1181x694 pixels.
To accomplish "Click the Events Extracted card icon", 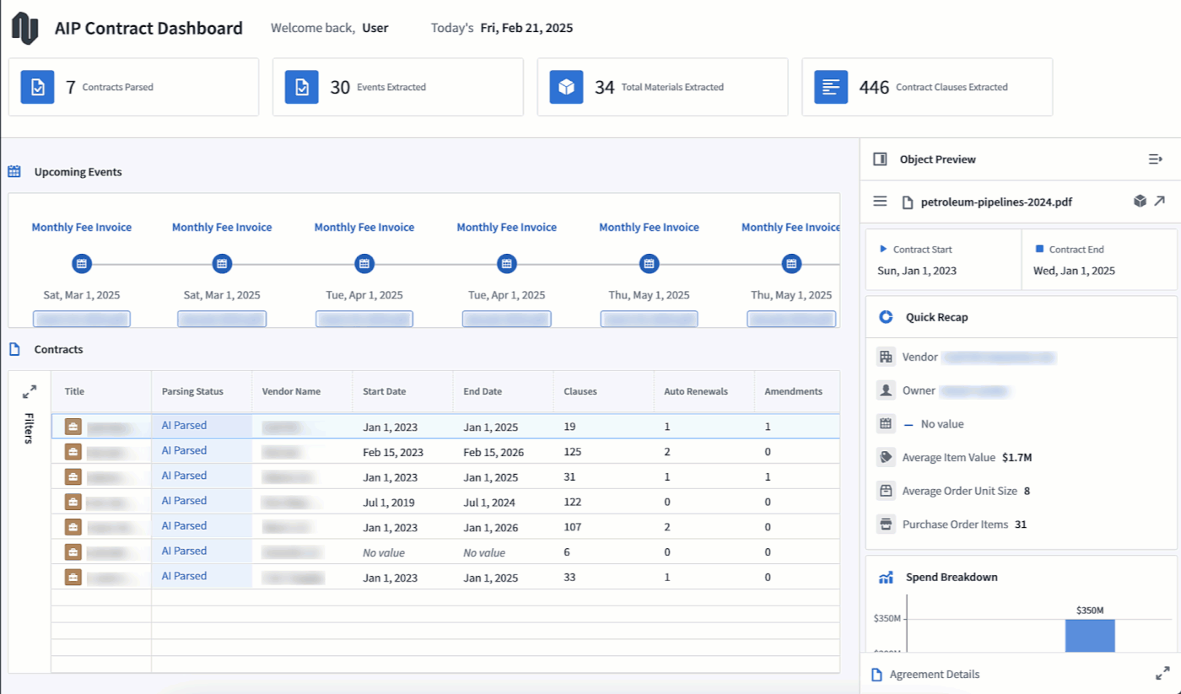I will [x=302, y=87].
